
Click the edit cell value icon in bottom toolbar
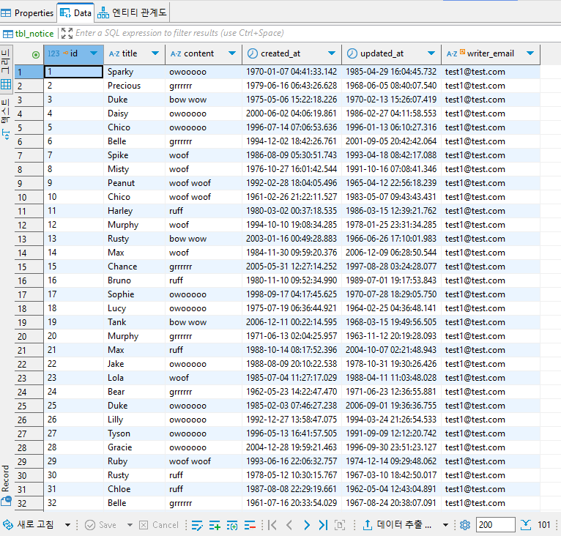pyautogui.click(x=197, y=525)
